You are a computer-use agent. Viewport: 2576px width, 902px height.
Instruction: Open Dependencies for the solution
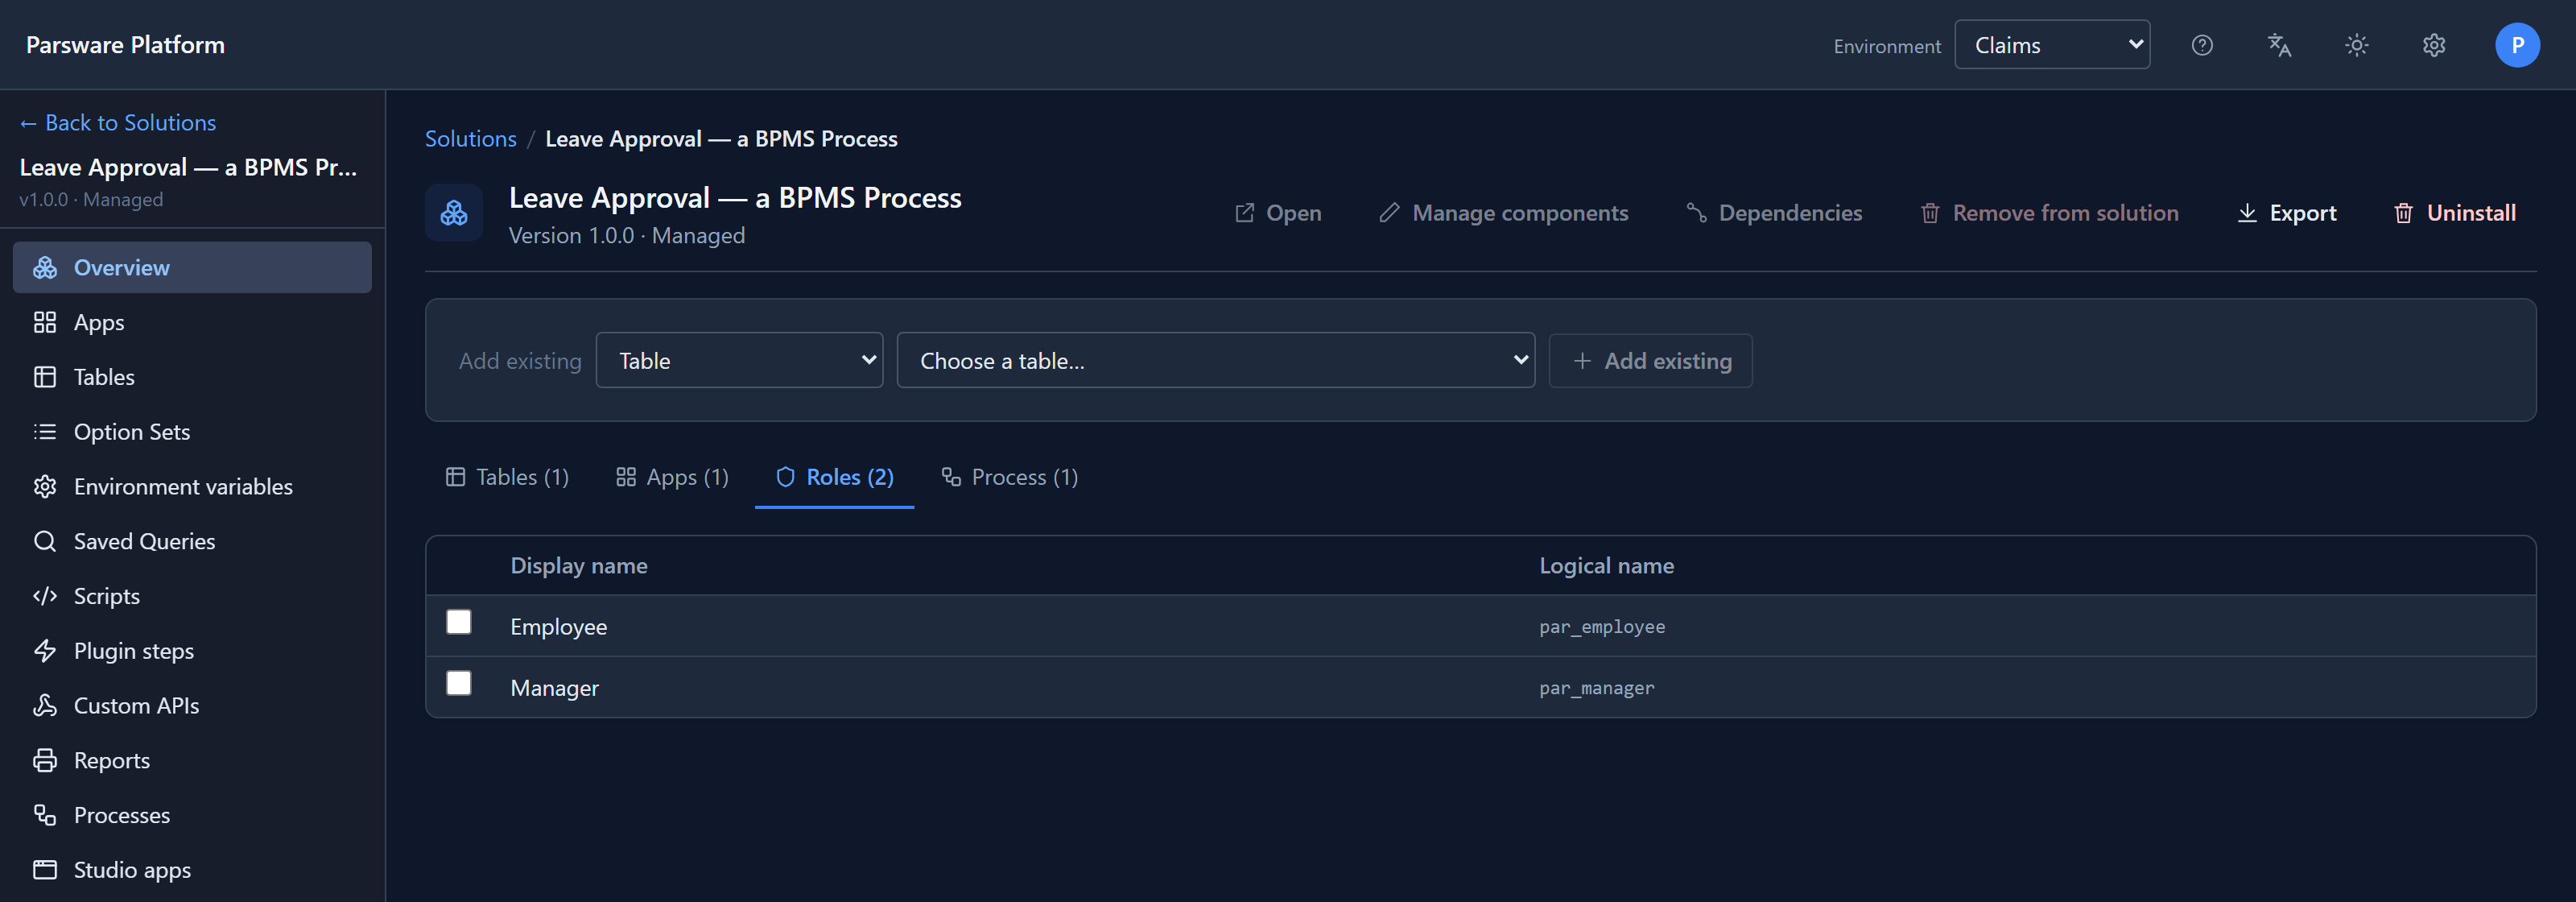pyautogui.click(x=1774, y=213)
